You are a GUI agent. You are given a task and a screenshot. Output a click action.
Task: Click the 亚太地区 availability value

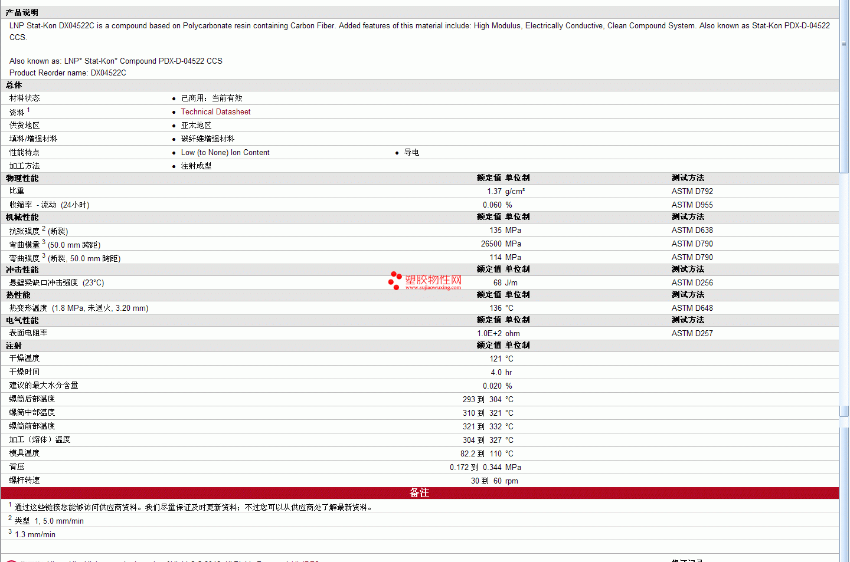tap(196, 125)
